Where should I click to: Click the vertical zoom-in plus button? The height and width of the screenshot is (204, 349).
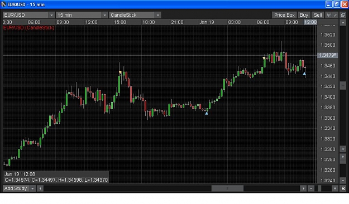[x=343, y=157]
